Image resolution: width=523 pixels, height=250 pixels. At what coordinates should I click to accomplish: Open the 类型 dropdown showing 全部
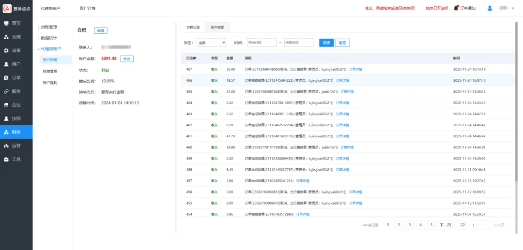click(x=211, y=43)
